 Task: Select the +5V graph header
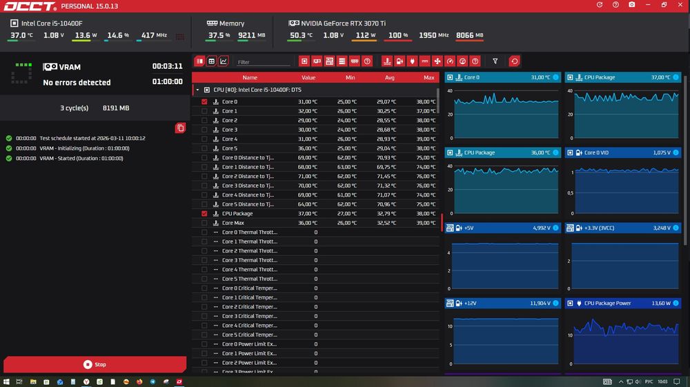[502, 228]
